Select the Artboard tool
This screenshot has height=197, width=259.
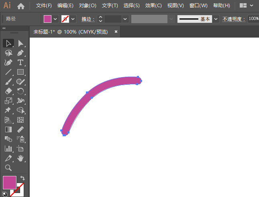(x=20, y=149)
